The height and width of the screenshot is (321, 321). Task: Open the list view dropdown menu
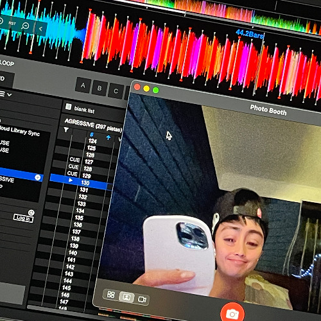coord(6,94)
